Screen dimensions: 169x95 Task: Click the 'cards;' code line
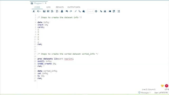tap(41, 27)
